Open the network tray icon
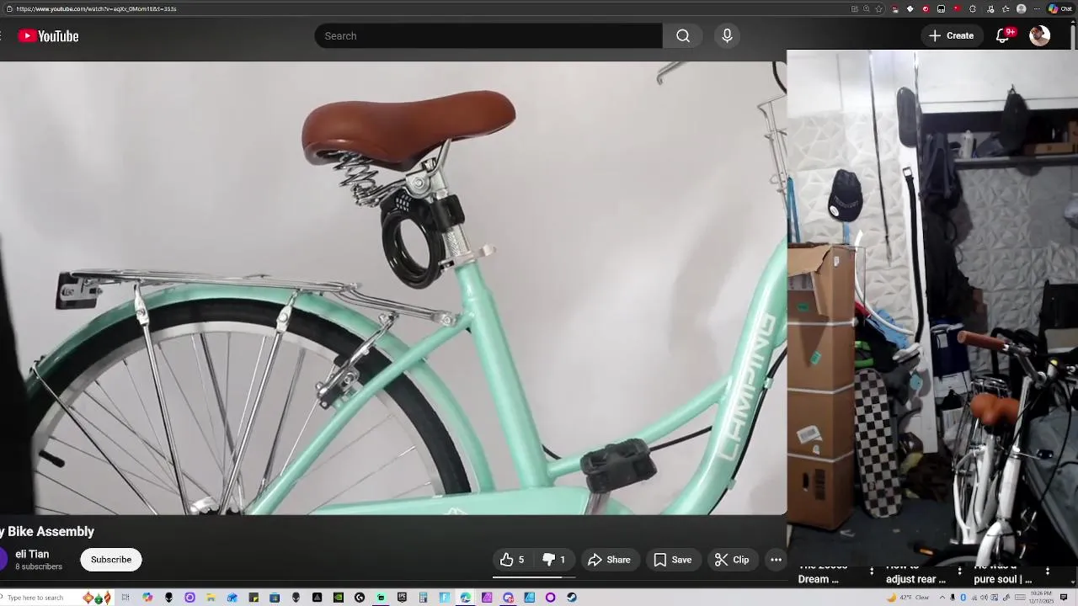 click(x=974, y=598)
